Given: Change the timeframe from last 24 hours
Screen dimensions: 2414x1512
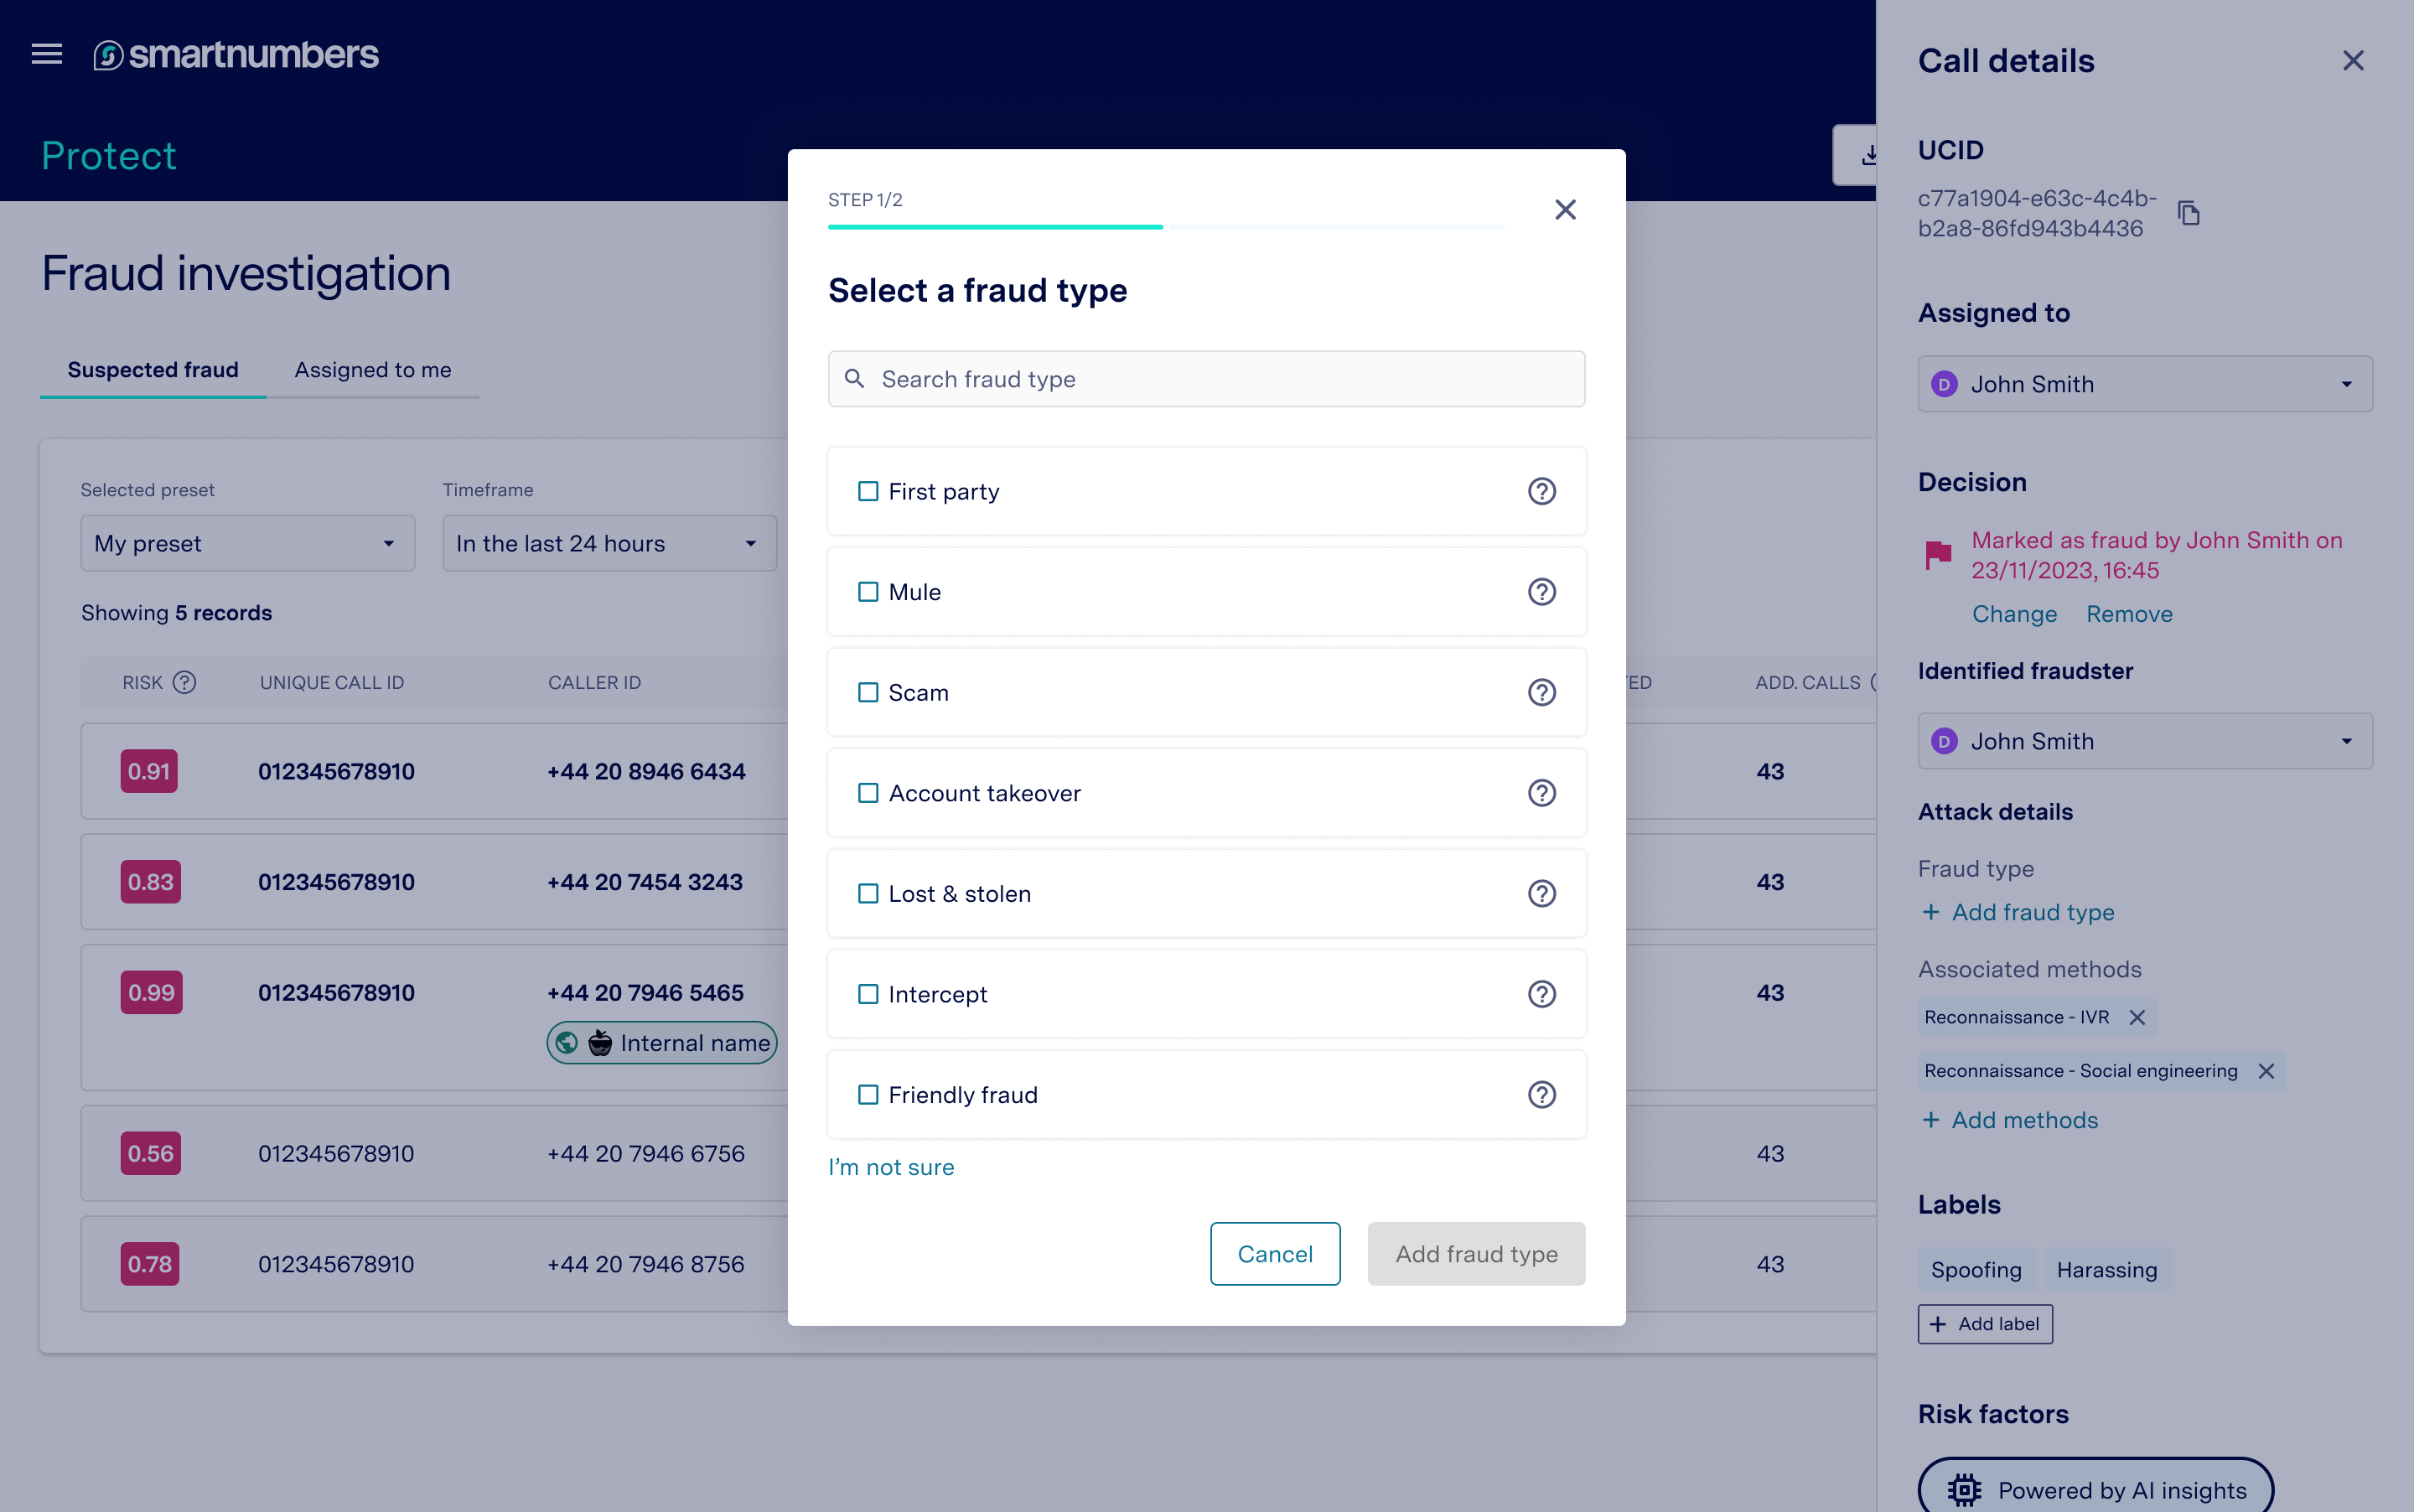Looking at the screenshot, I should click(609, 543).
